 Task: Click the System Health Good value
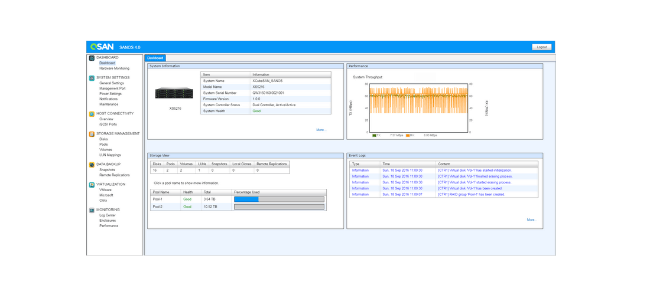256,112
